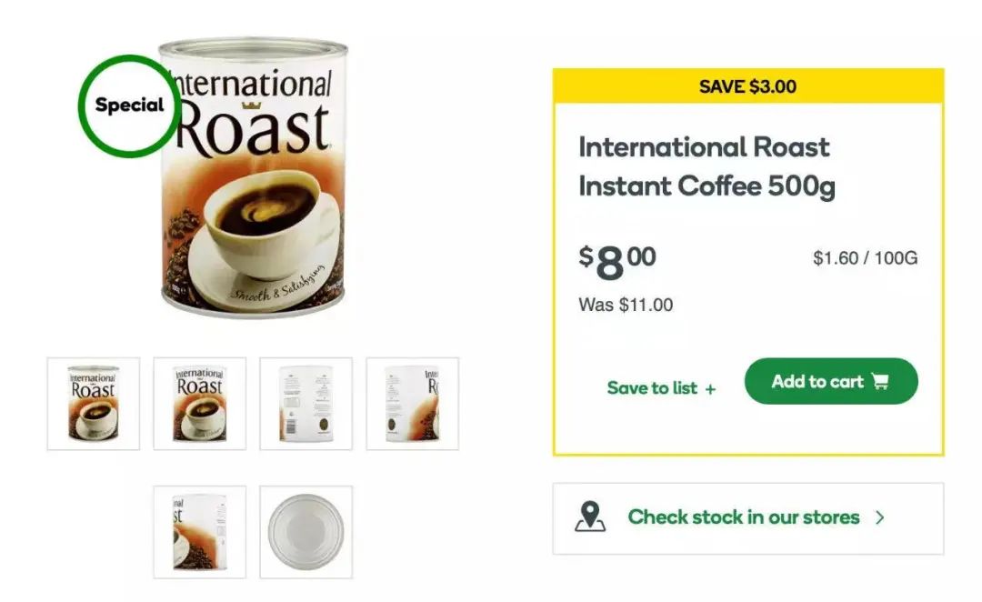
Task: Select the second front-view tin thumbnail
Action: pos(199,403)
